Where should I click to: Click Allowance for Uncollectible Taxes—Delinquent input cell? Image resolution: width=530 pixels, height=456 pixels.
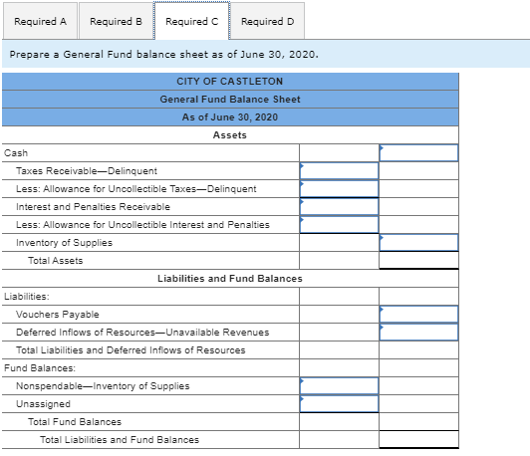coord(339,189)
